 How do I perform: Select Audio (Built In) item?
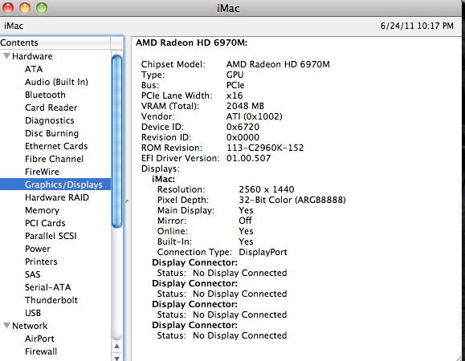(56, 82)
